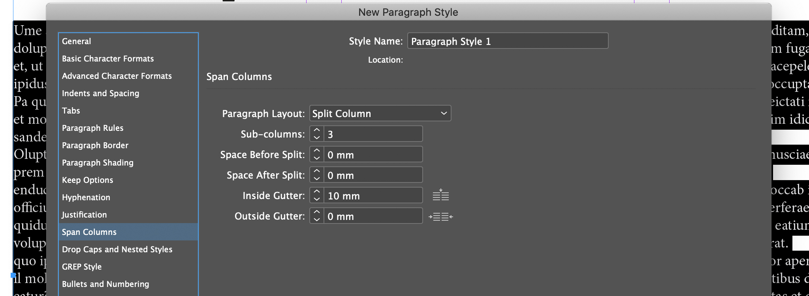Click the Sub-columns value field
Viewport: 809px width, 296px height.
pos(373,134)
